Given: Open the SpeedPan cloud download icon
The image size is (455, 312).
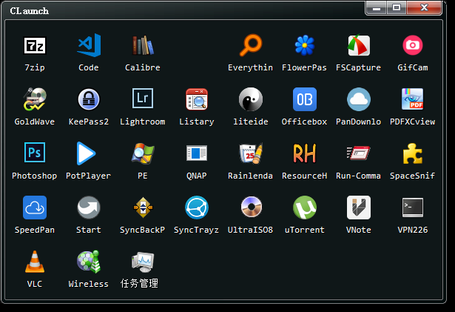Looking at the screenshot, I should (35, 208).
